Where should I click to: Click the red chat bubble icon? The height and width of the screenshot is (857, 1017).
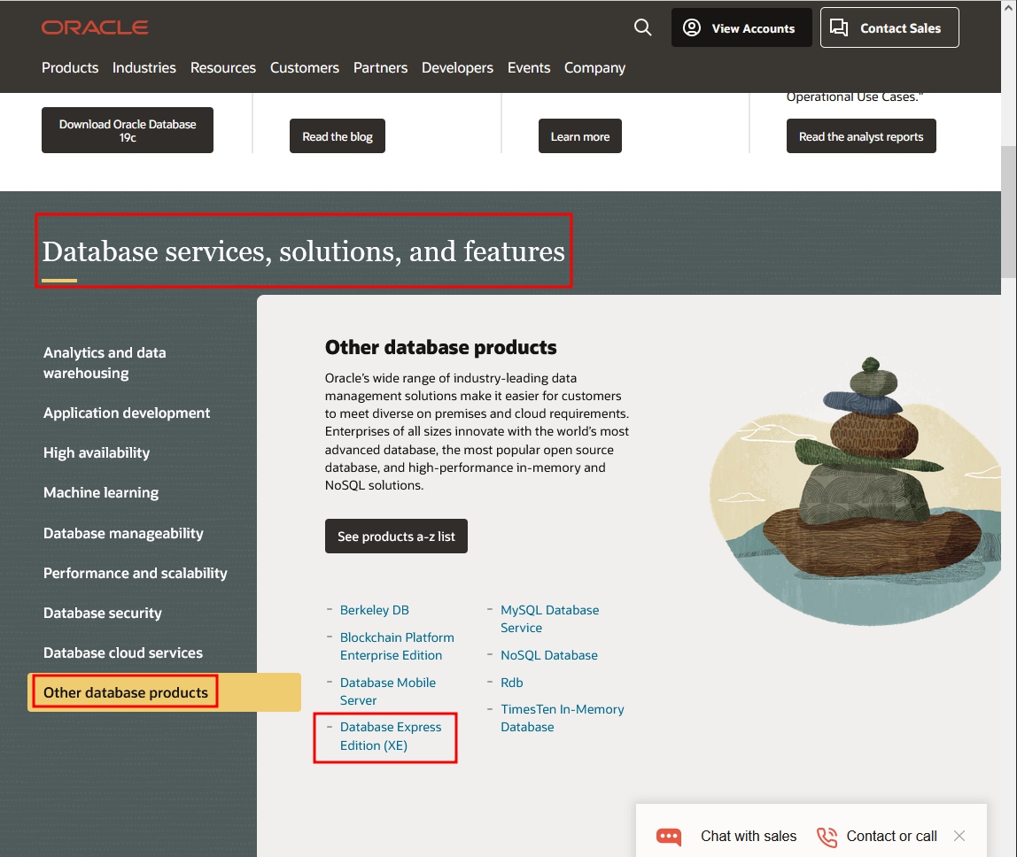tap(669, 837)
